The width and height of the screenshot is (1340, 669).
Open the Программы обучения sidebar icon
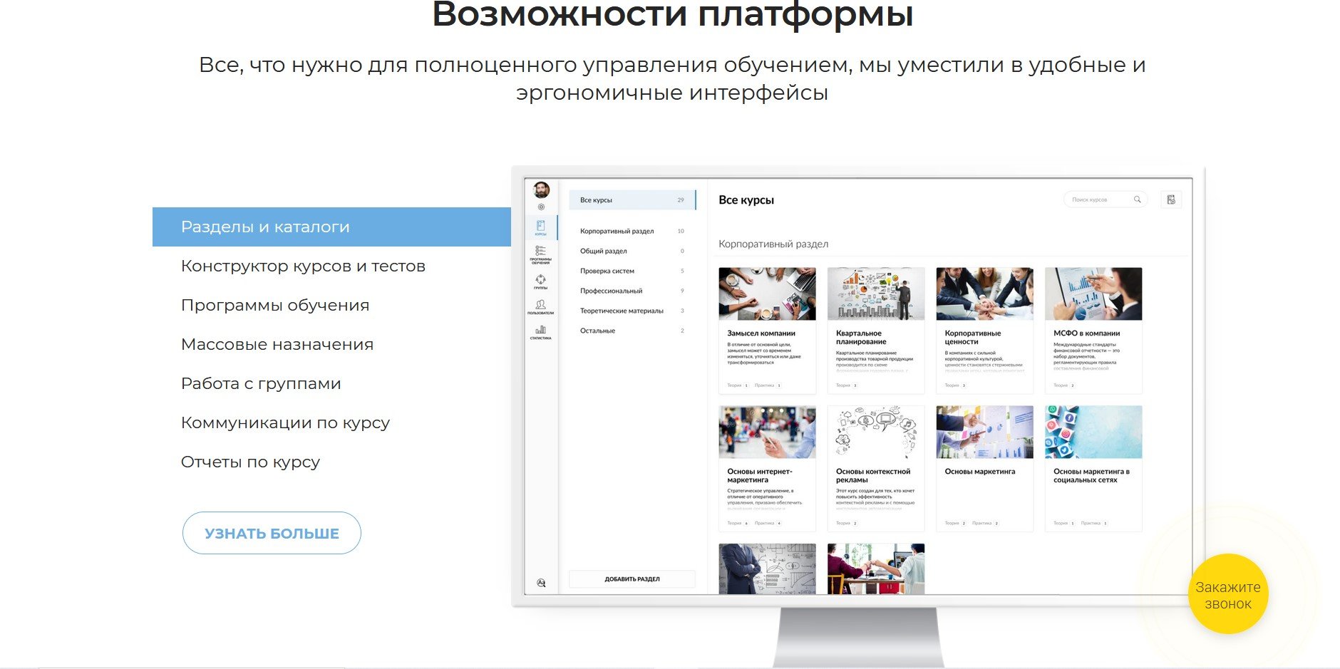click(541, 254)
